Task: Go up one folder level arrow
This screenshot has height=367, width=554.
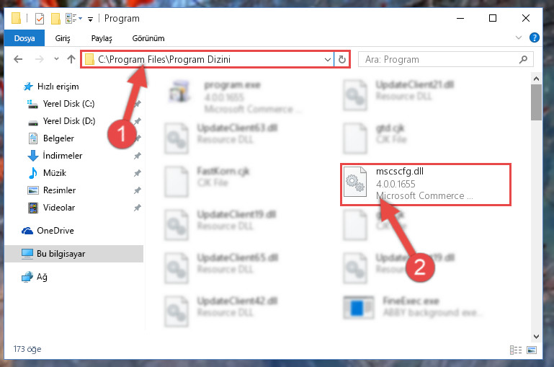Action: click(71, 59)
